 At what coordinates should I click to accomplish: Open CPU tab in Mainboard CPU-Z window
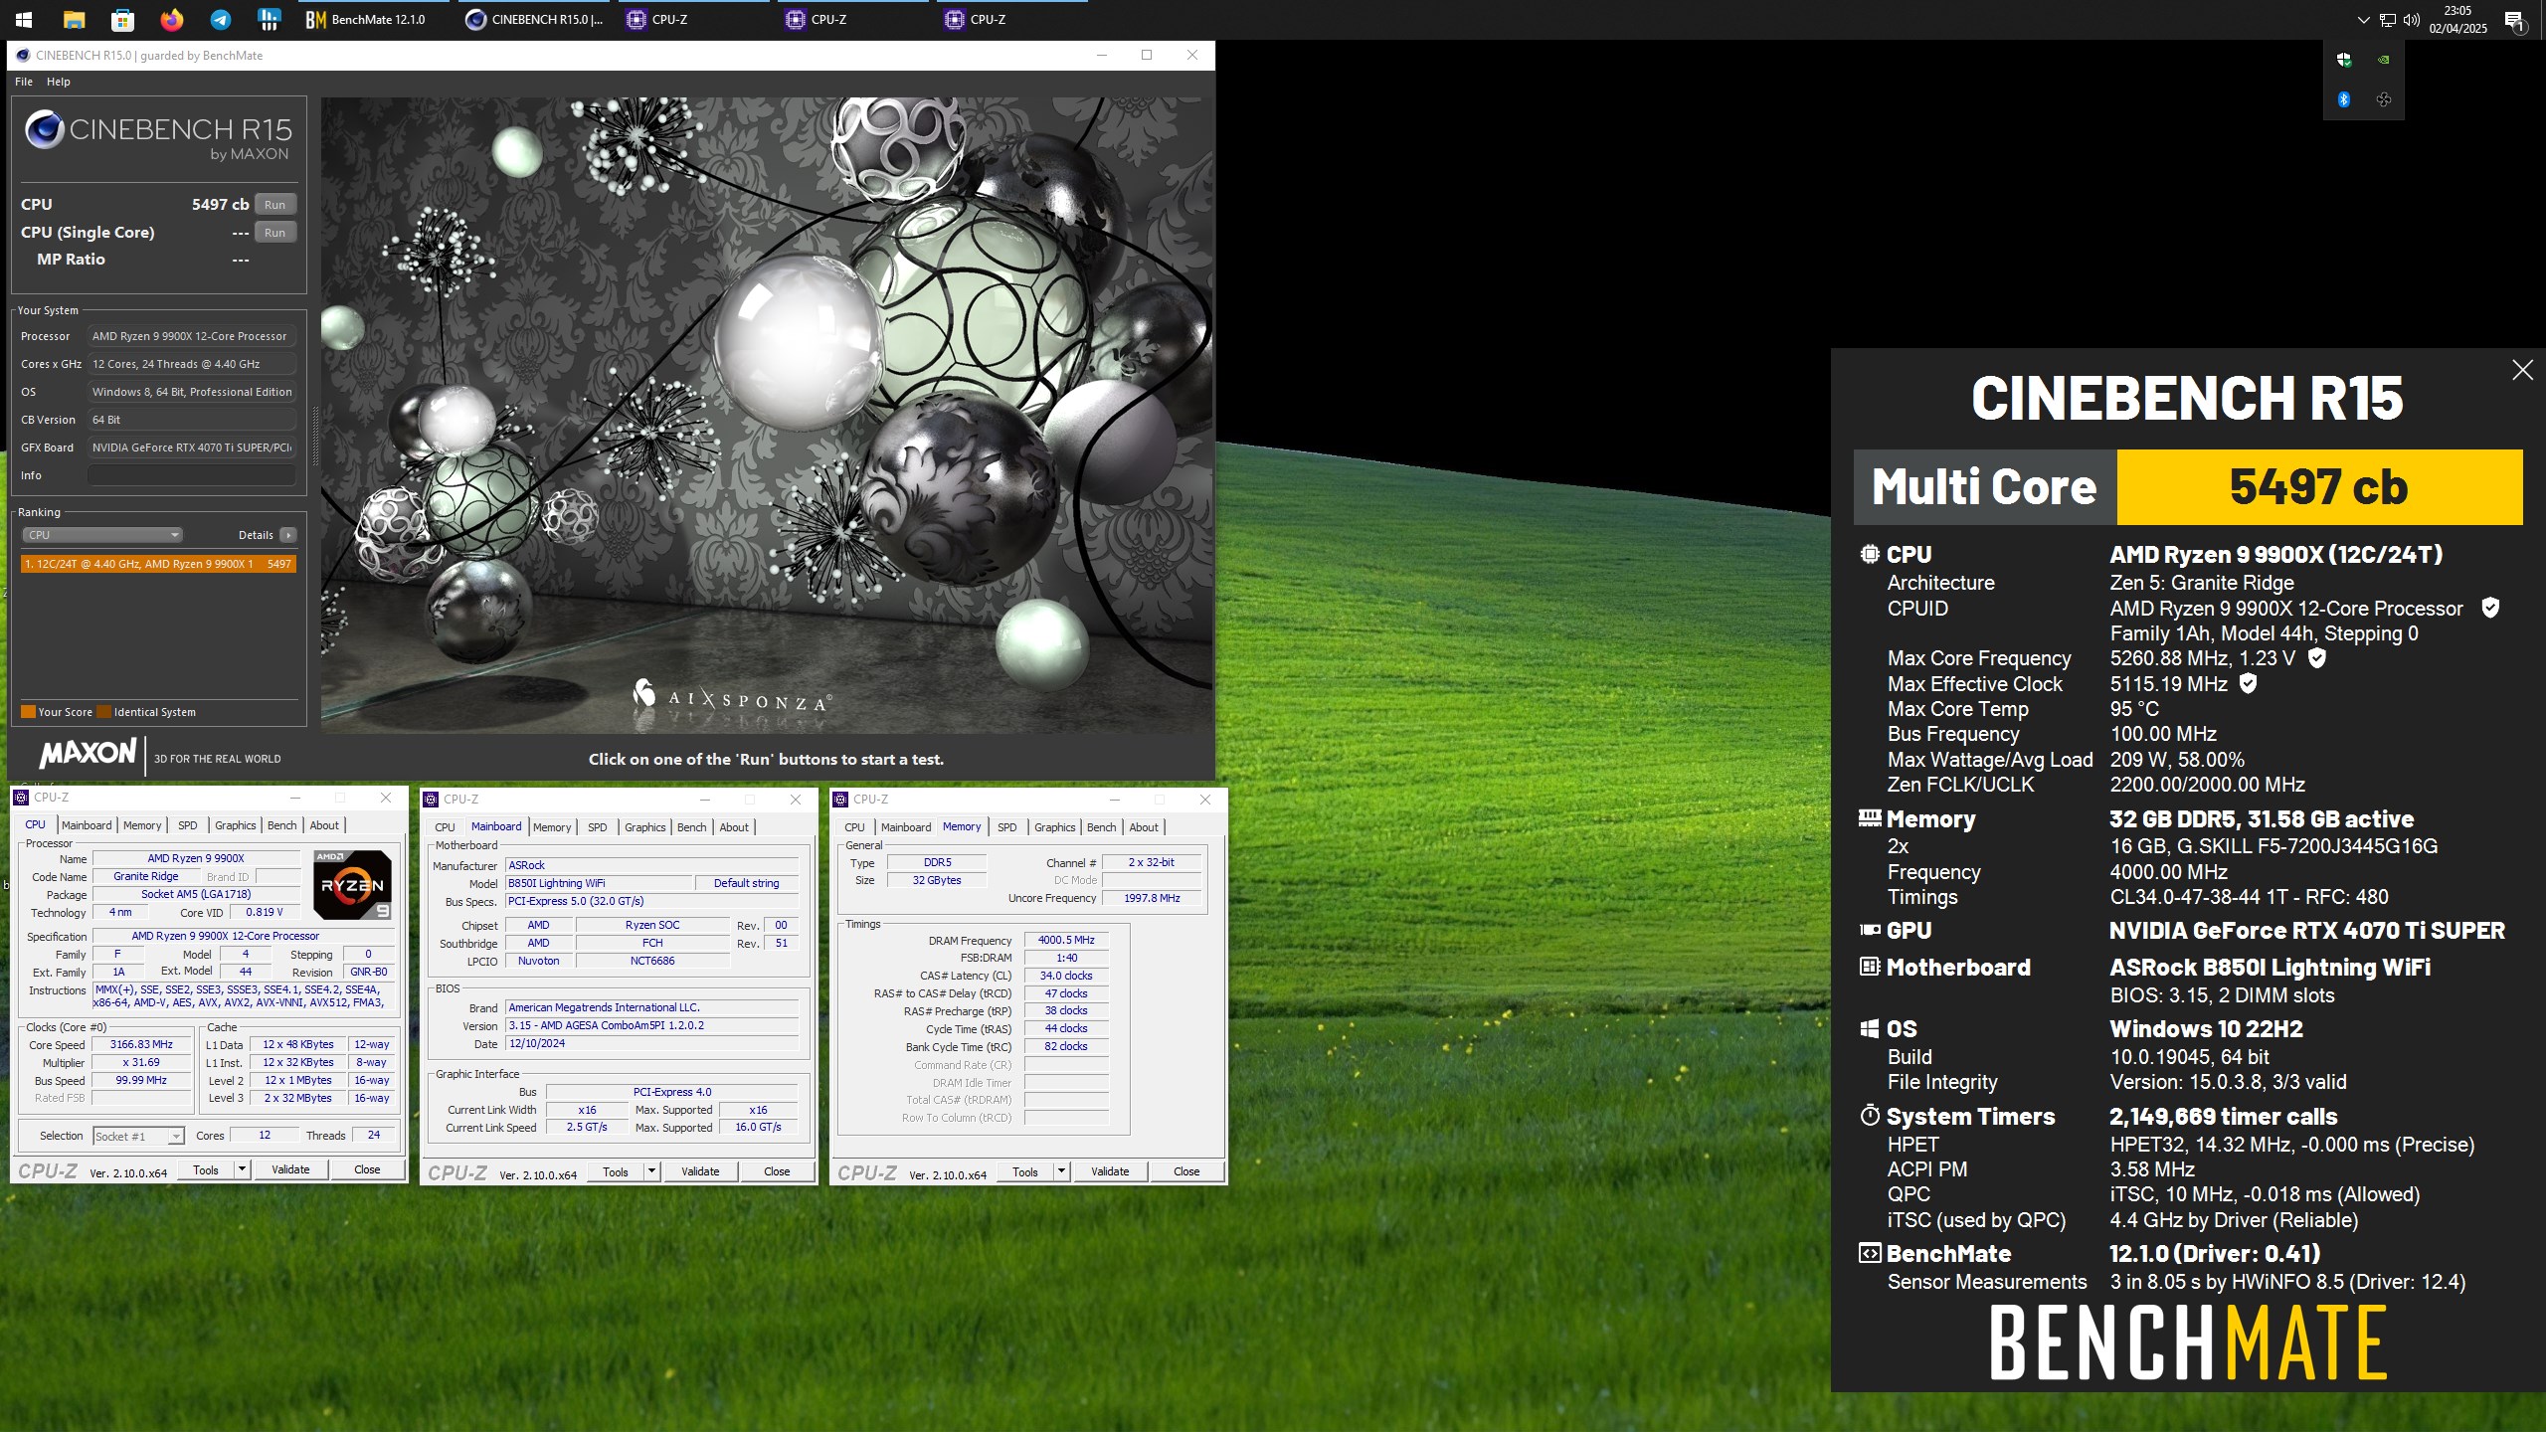tap(445, 827)
